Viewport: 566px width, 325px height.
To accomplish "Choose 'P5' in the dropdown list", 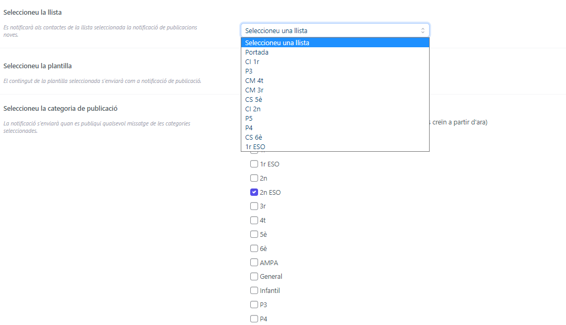I will coord(249,119).
